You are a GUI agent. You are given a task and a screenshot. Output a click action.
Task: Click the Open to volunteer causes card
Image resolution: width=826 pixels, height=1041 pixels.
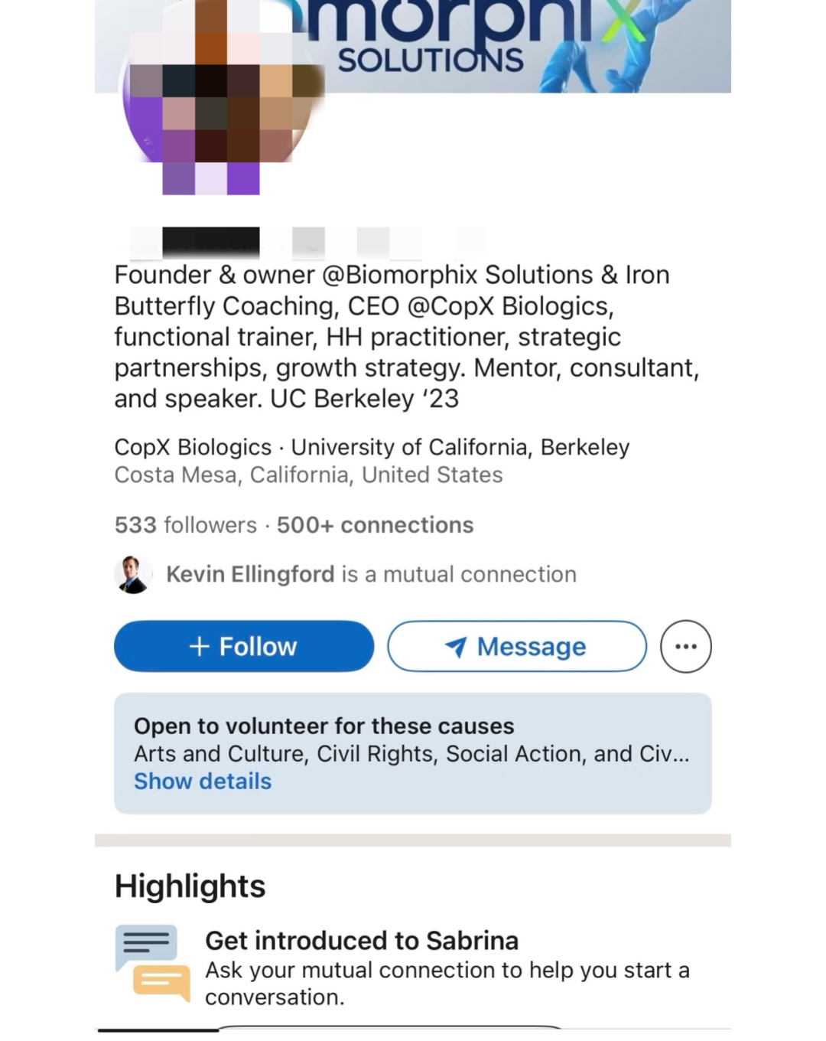[x=413, y=753]
